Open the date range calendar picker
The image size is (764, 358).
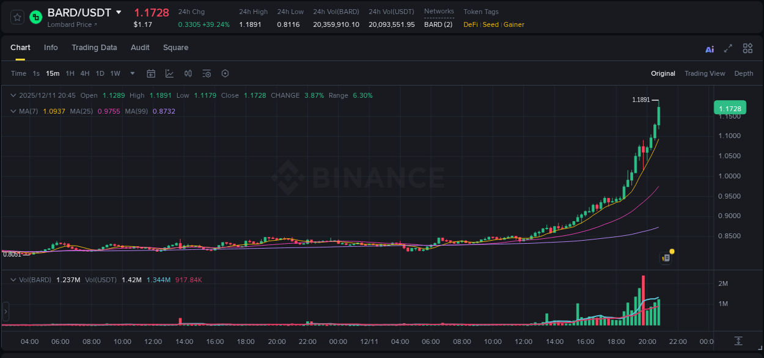click(x=151, y=73)
